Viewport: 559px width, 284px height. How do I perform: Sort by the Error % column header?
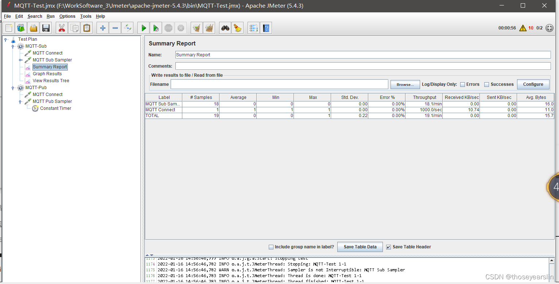click(387, 97)
